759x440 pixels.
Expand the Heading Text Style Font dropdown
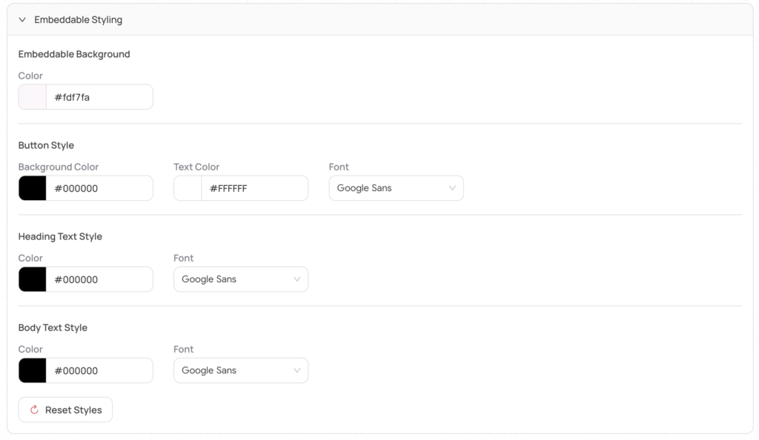pos(233,279)
